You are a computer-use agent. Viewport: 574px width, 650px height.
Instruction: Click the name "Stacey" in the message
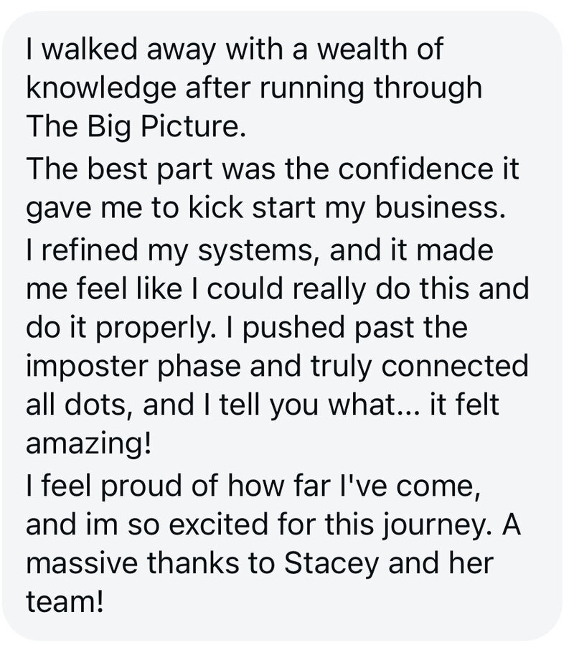point(332,563)
